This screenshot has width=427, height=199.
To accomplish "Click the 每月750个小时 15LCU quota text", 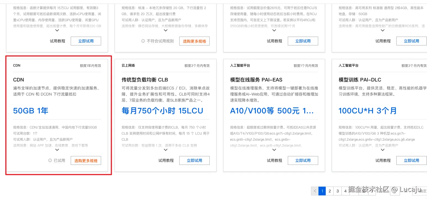I will pyautogui.click(x=162, y=111).
